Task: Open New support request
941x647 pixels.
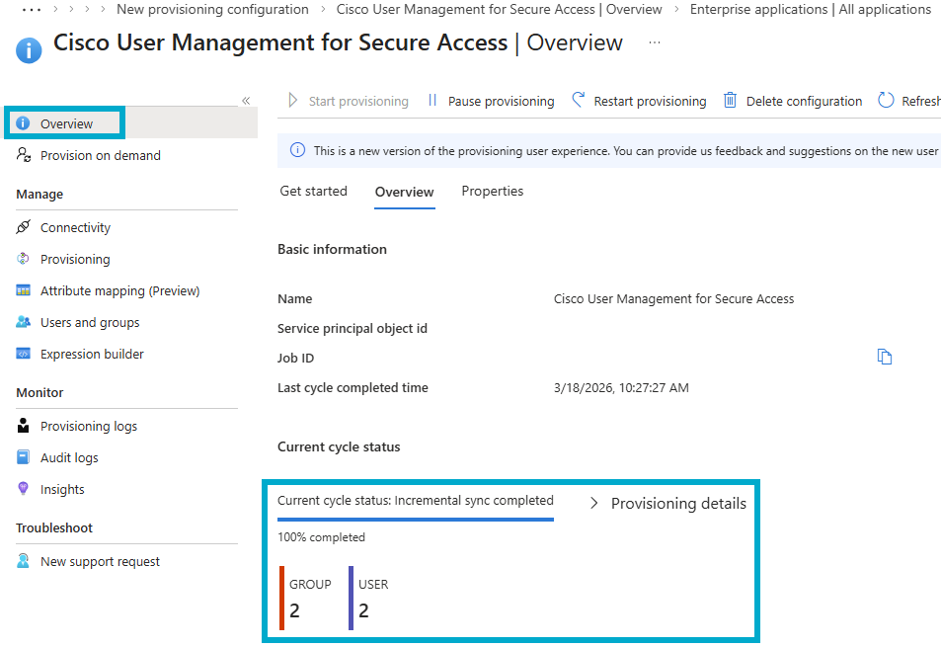Action: [x=100, y=562]
